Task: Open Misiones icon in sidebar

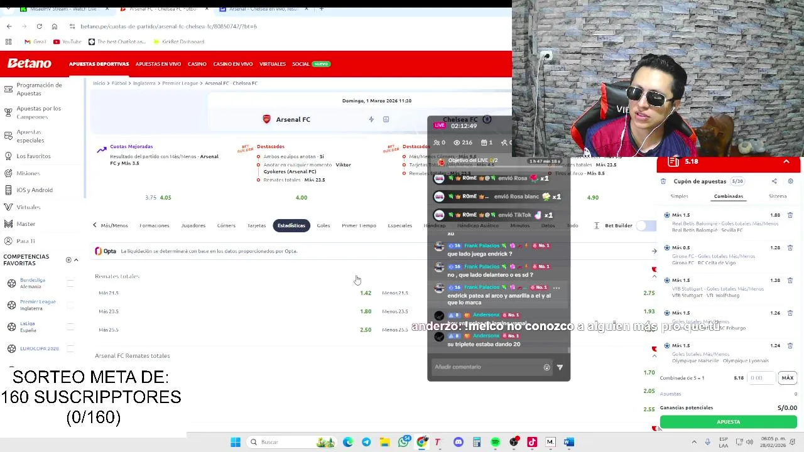Action: (8, 173)
